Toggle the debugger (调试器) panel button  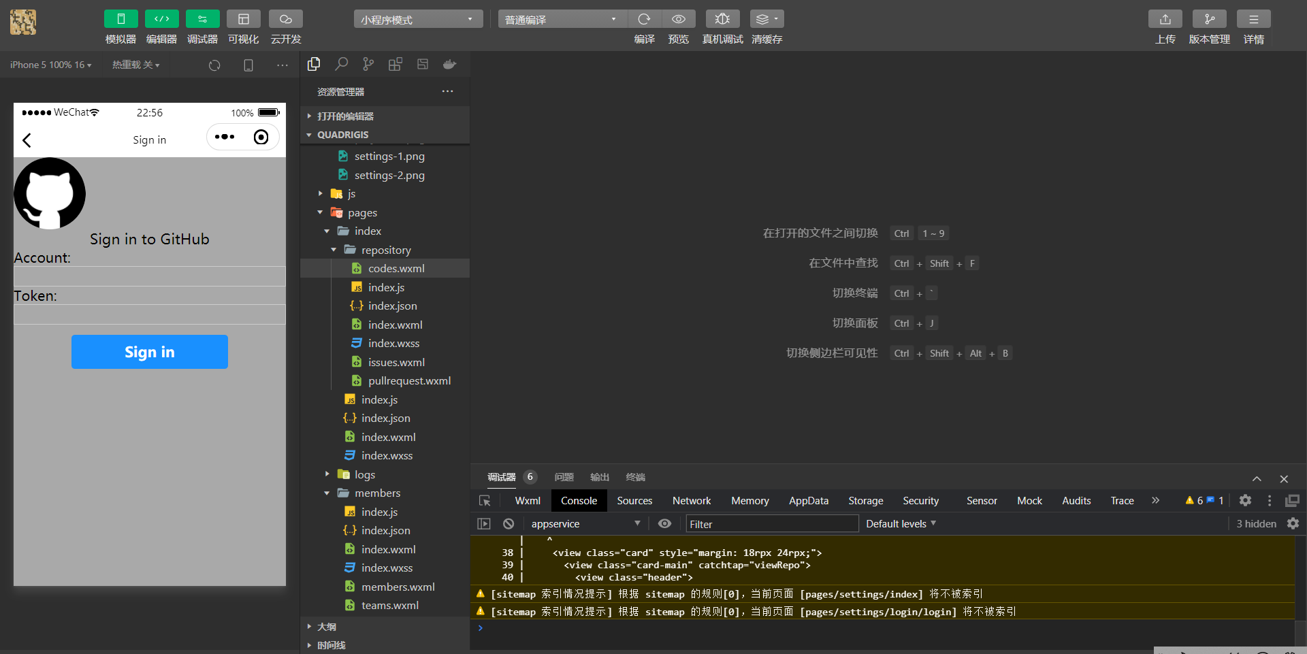coord(202,19)
